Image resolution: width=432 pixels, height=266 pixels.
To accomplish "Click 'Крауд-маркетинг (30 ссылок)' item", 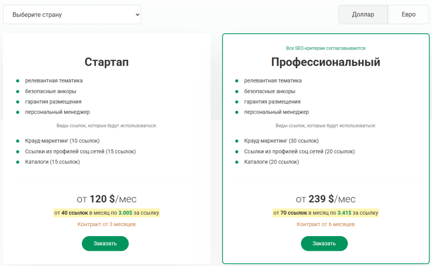I will click(x=281, y=141).
